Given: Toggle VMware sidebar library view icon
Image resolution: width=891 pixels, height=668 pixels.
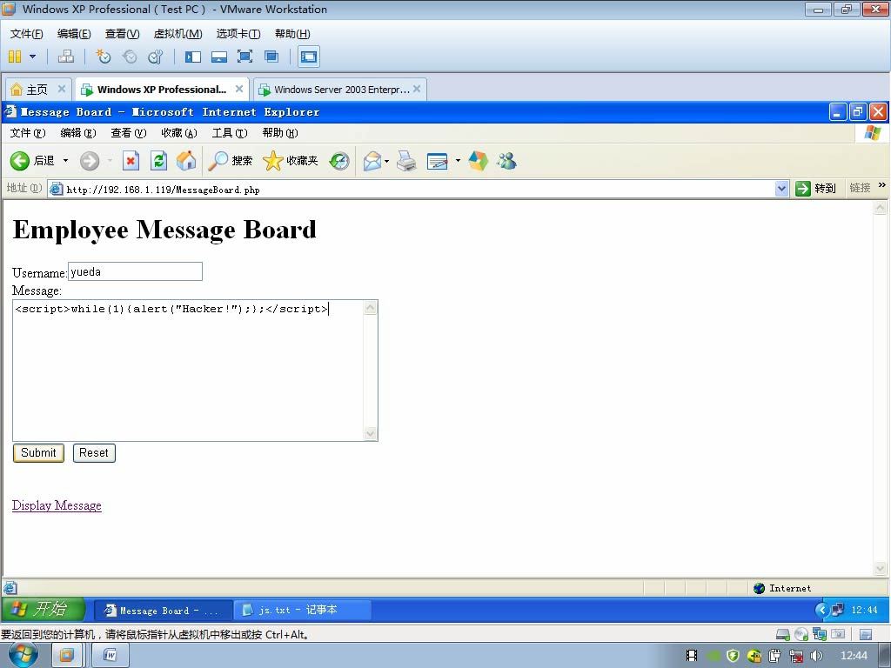Looking at the screenshot, I should [x=193, y=57].
